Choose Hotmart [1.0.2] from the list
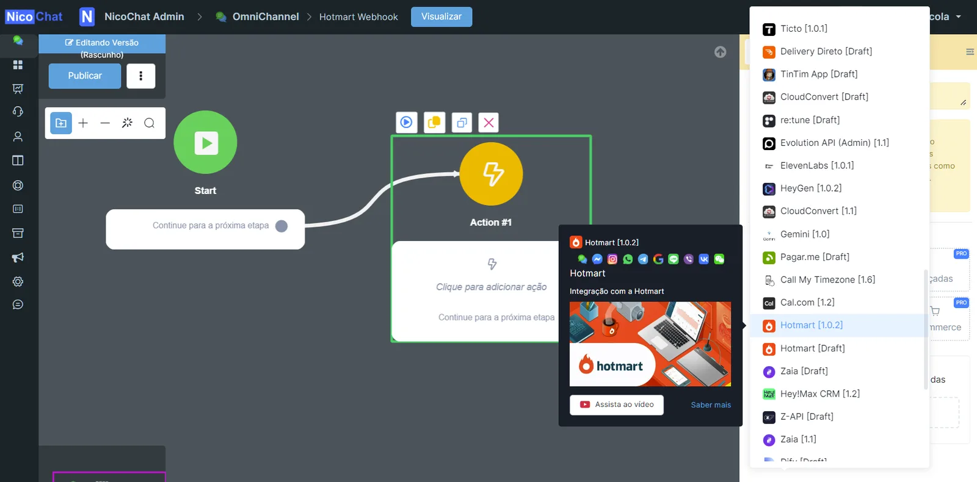The width and height of the screenshot is (977, 482). [840, 325]
